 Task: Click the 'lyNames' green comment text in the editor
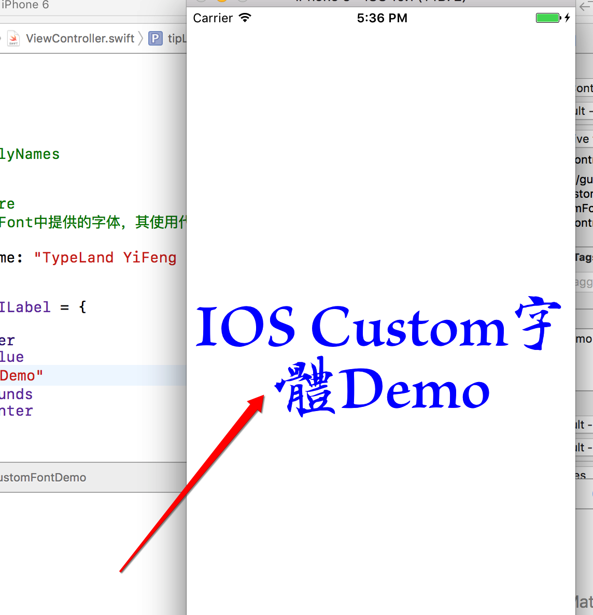click(30, 154)
